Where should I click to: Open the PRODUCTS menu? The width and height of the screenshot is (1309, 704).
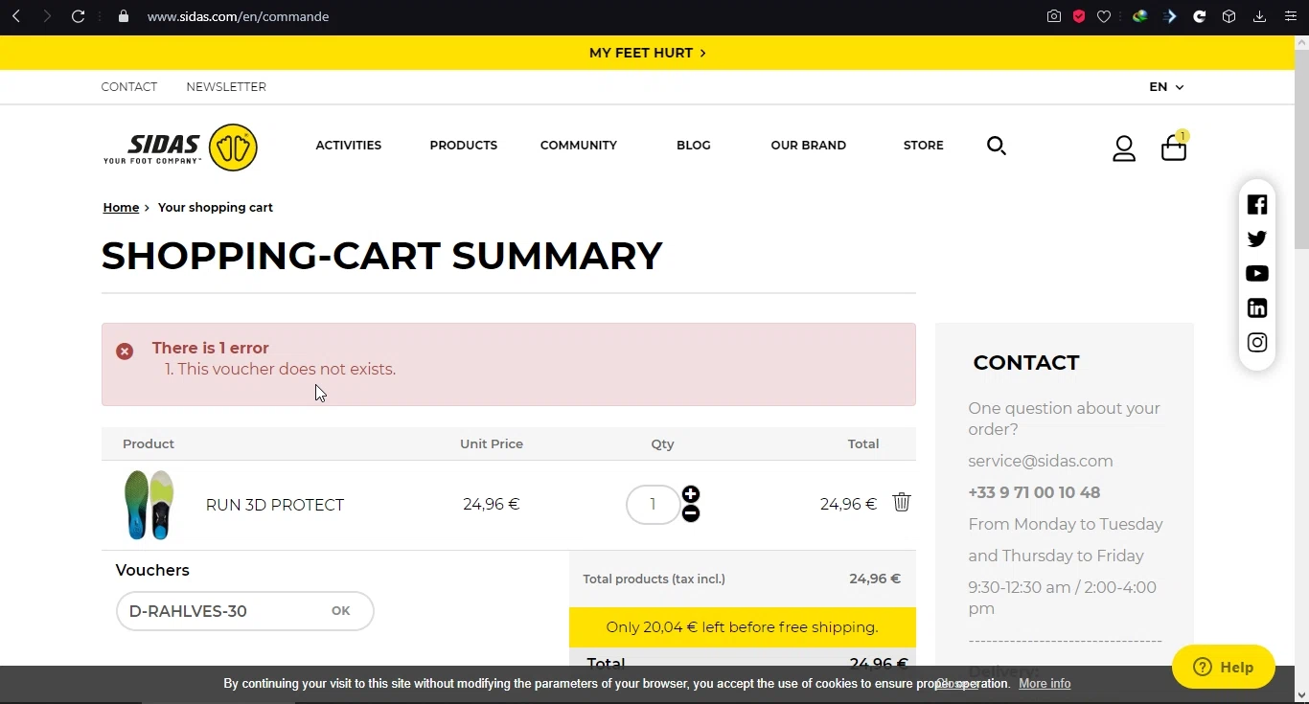(464, 146)
